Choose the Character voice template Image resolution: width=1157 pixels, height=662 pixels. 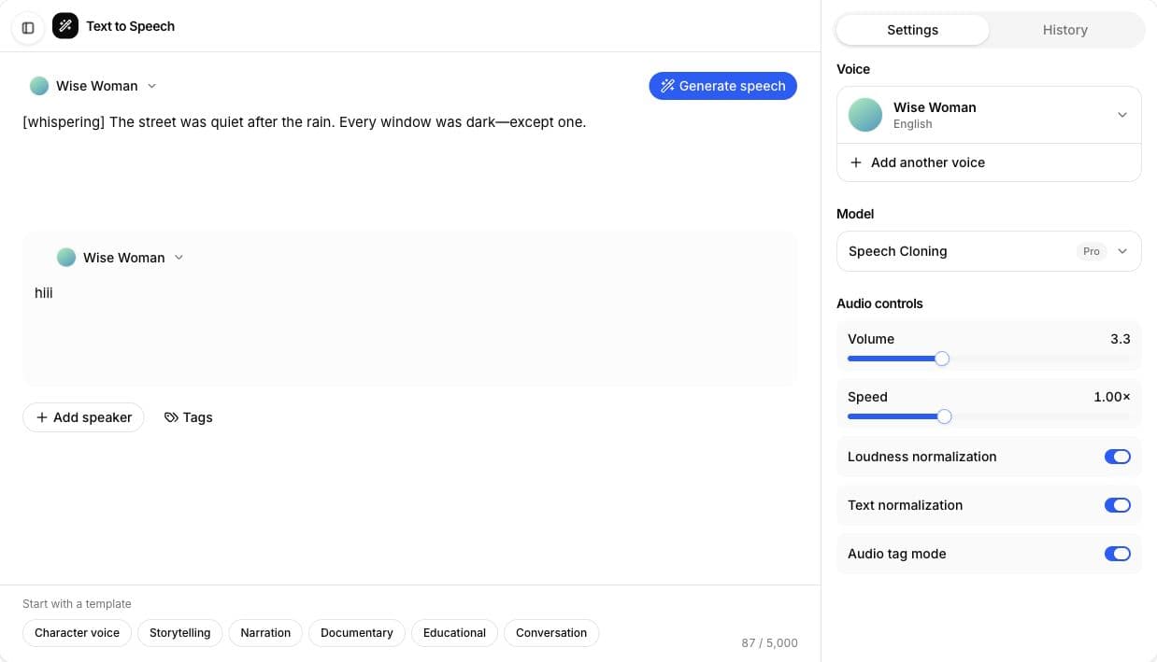(x=77, y=633)
